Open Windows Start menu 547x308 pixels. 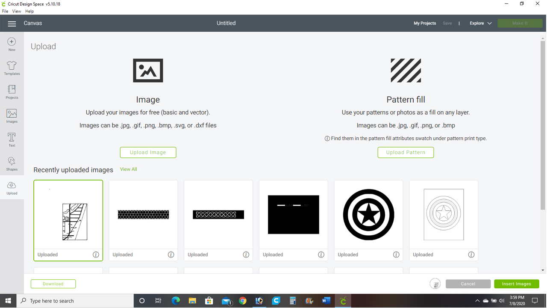[8, 301]
